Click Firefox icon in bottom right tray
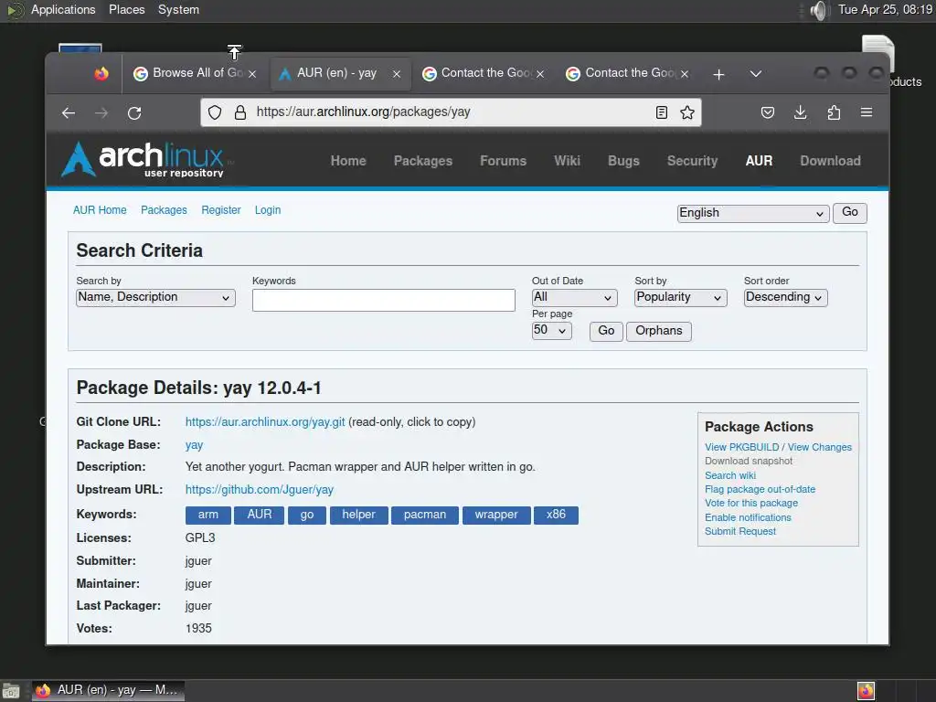936x702 pixels. tap(867, 691)
